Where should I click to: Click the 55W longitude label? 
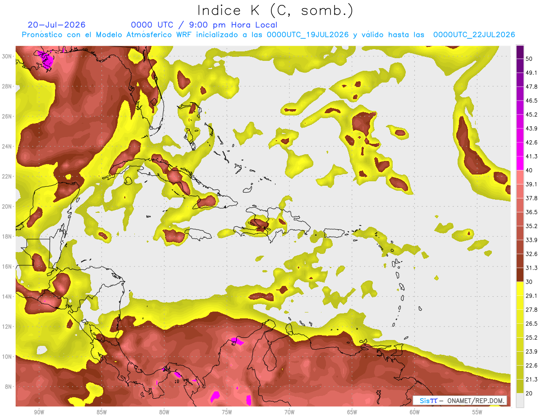coord(477,412)
